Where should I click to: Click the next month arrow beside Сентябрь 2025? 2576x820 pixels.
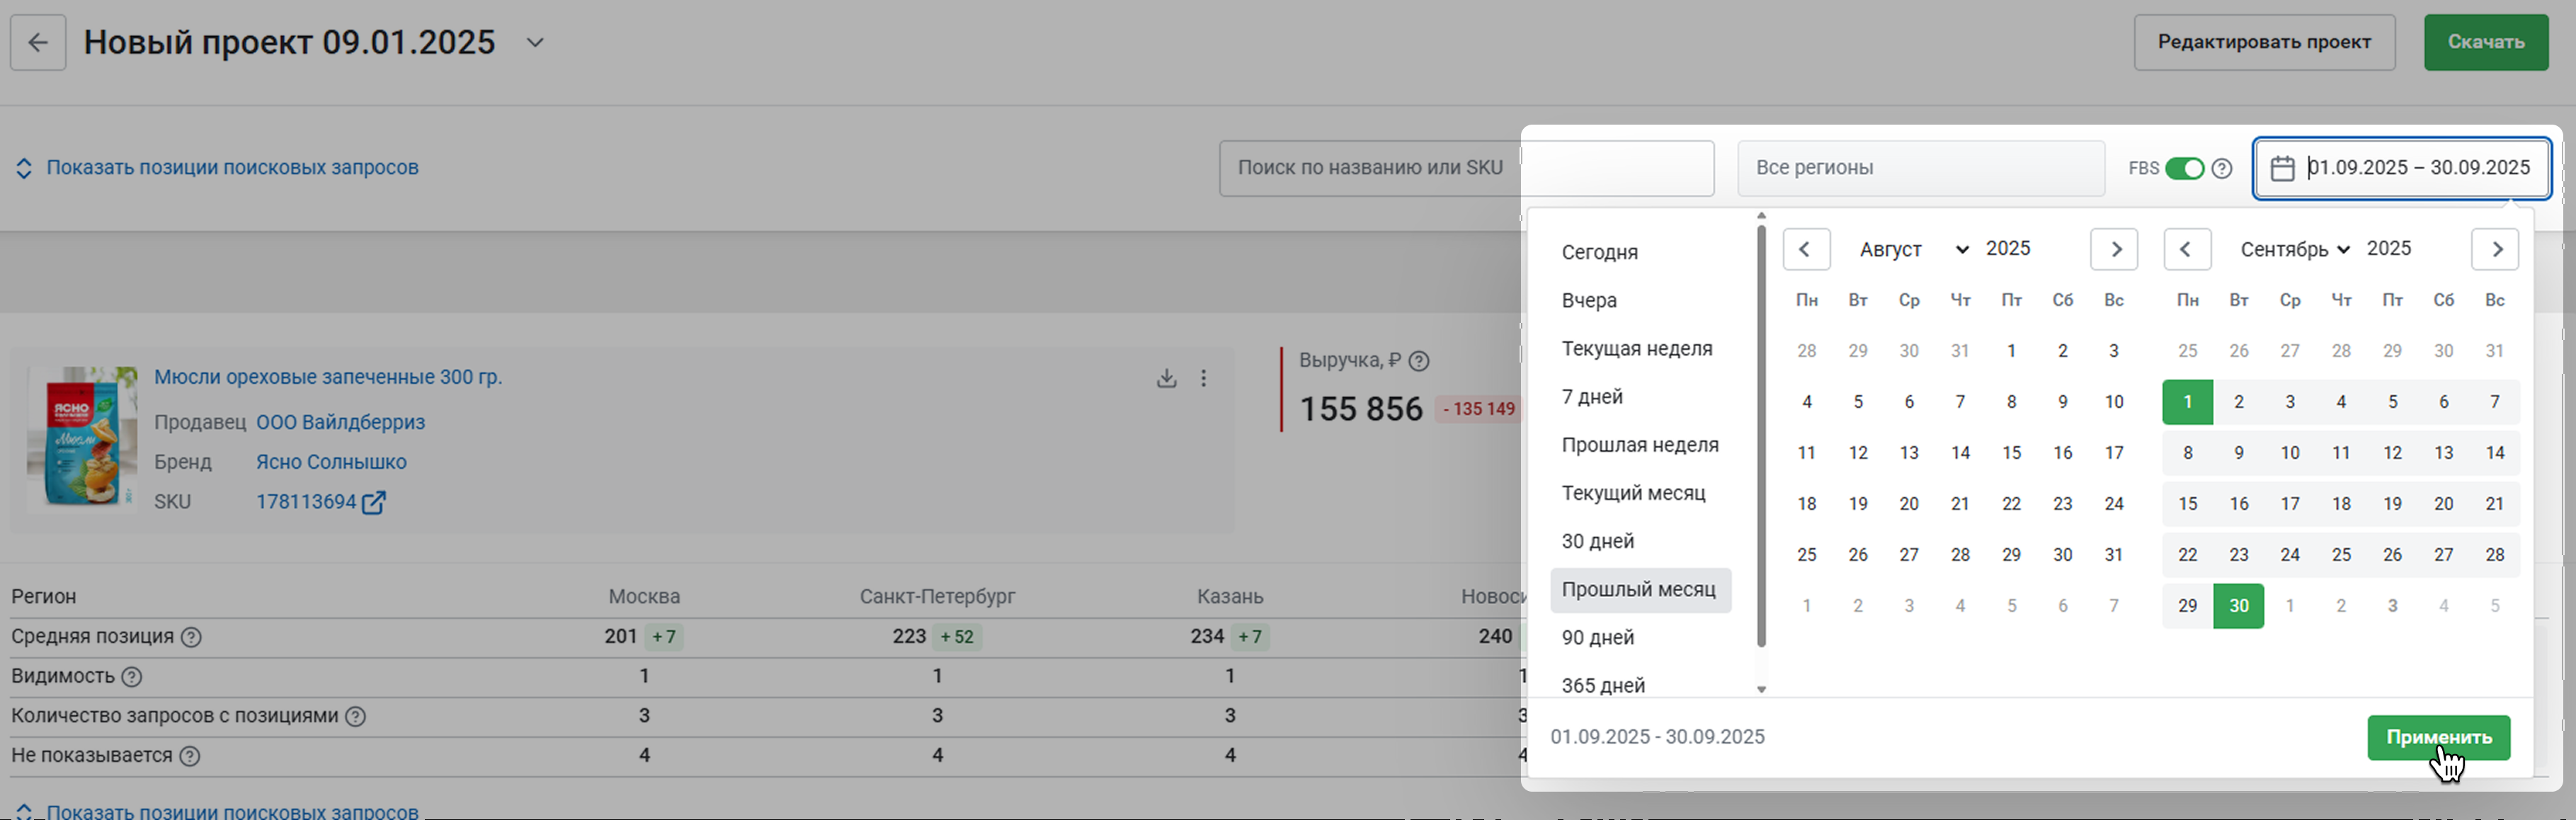tap(2495, 249)
